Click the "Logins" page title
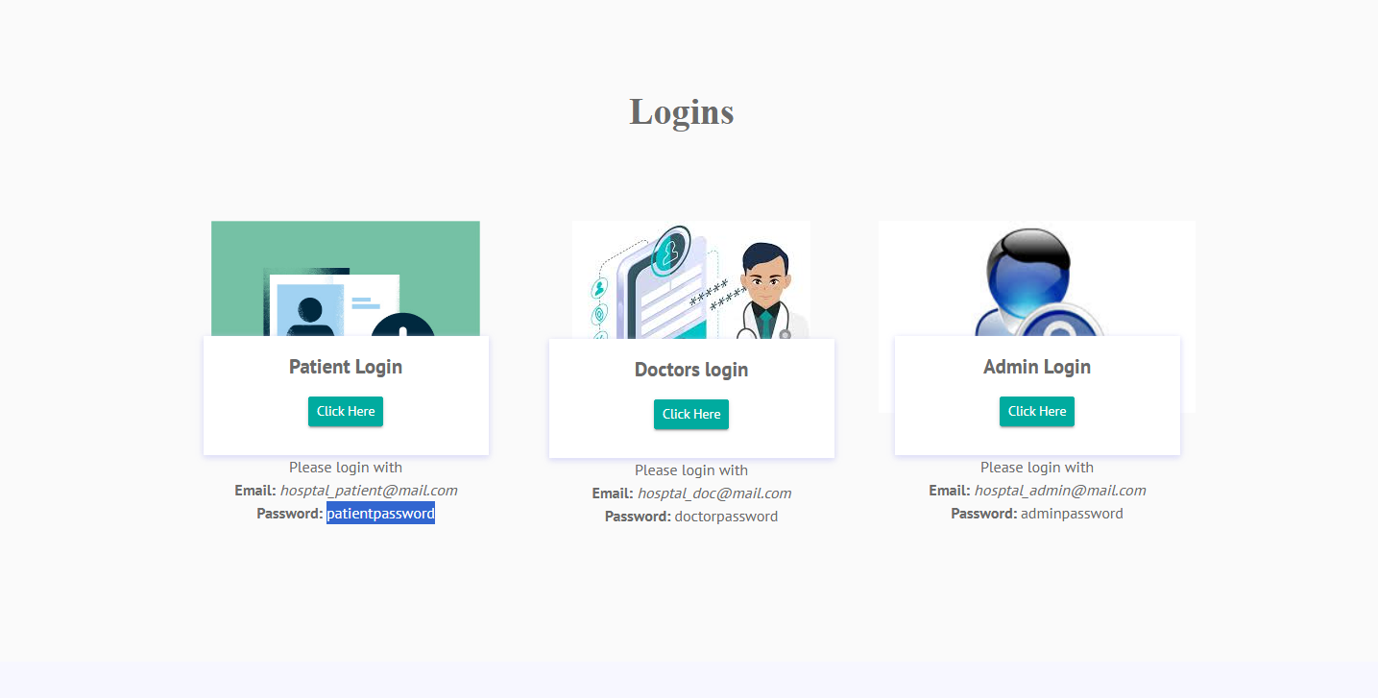The image size is (1378, 698). 682,112
